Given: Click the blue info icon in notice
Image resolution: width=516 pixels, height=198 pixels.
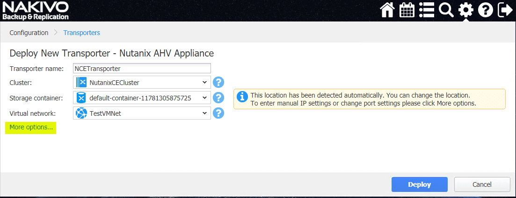Looking at the screenshot, I should pyautogui.click(x=242, y=97).
